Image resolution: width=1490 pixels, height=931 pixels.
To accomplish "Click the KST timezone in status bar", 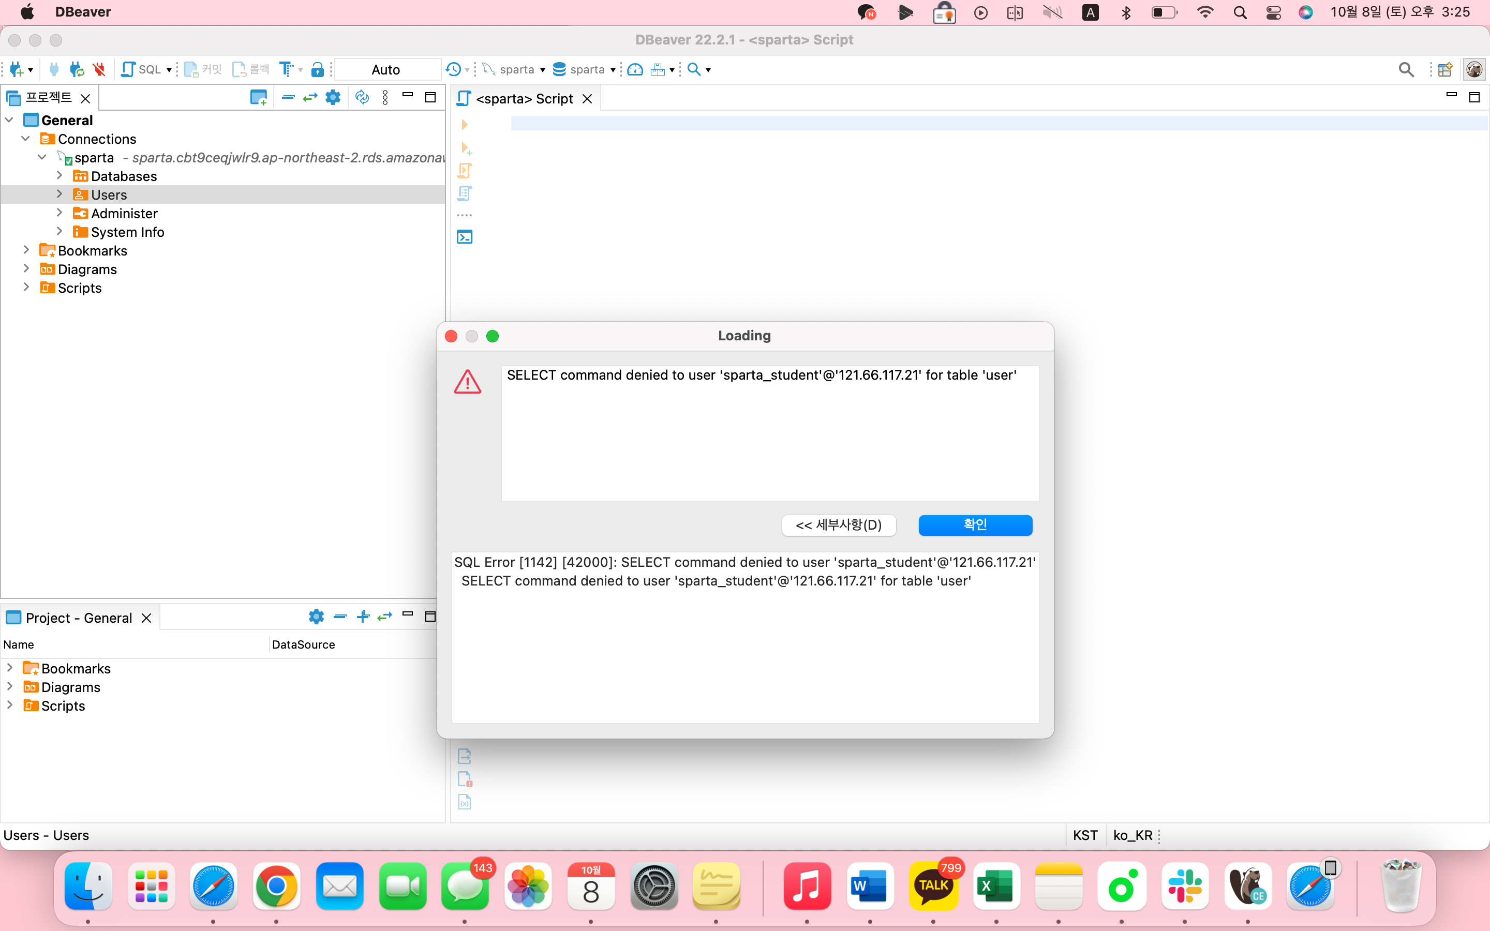I will [x=1085, y=835].
